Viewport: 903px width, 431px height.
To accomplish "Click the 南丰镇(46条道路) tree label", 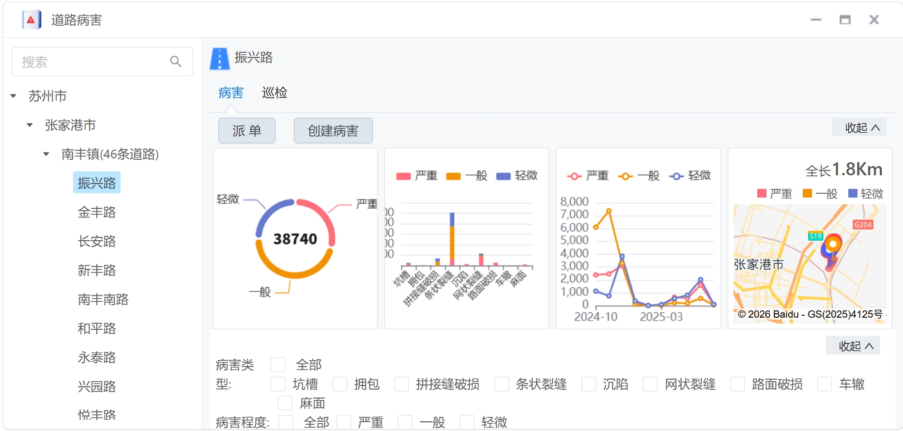I will point(110,154).
